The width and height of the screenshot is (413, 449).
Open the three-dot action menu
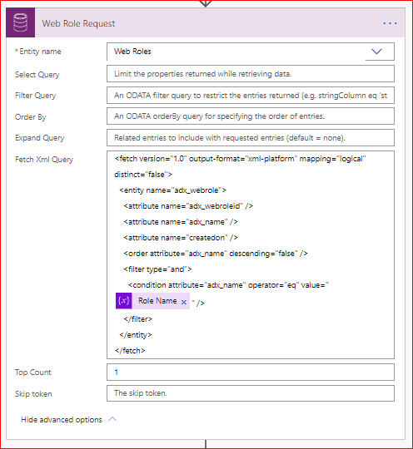coord(390,23)
